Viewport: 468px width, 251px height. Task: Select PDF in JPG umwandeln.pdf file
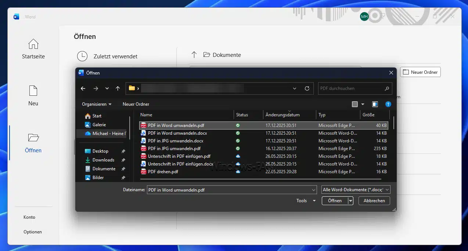click(174, 149)
